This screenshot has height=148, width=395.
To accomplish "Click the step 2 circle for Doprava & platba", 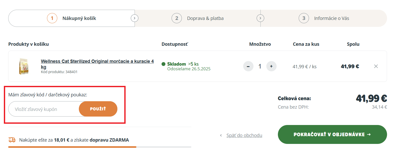I will coord(176,18).
